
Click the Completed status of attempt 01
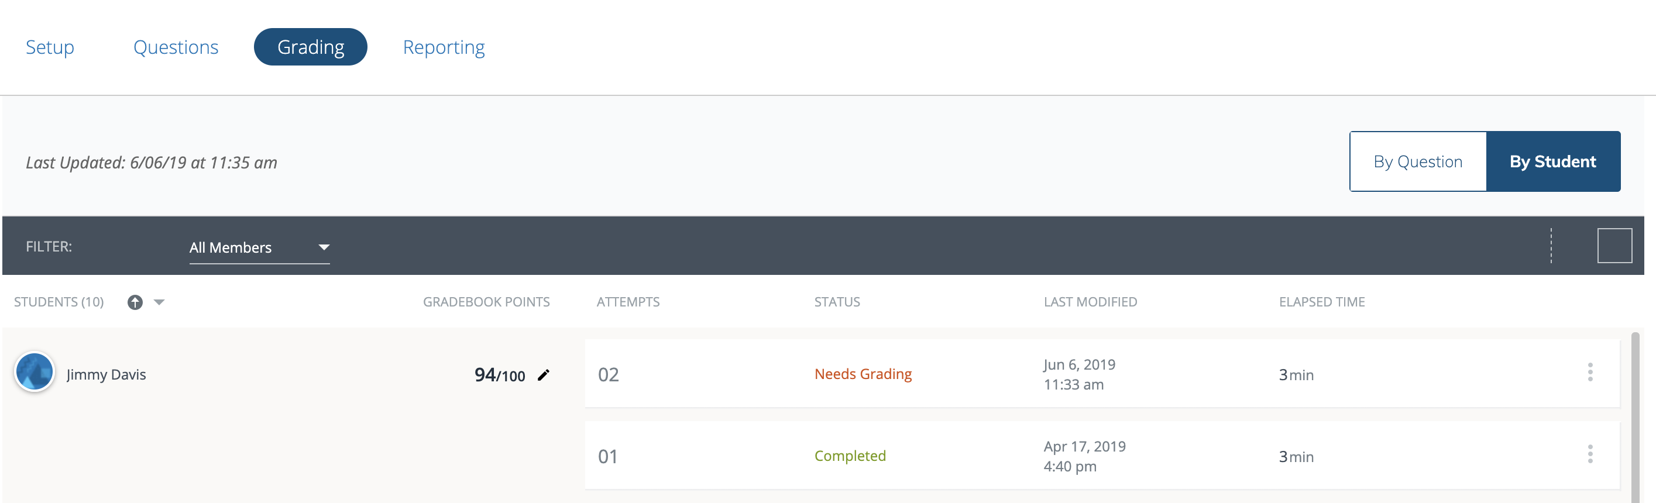pos(850,456)
